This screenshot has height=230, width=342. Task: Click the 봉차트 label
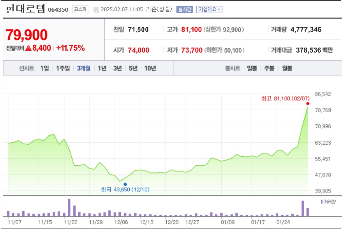point(233,68)
